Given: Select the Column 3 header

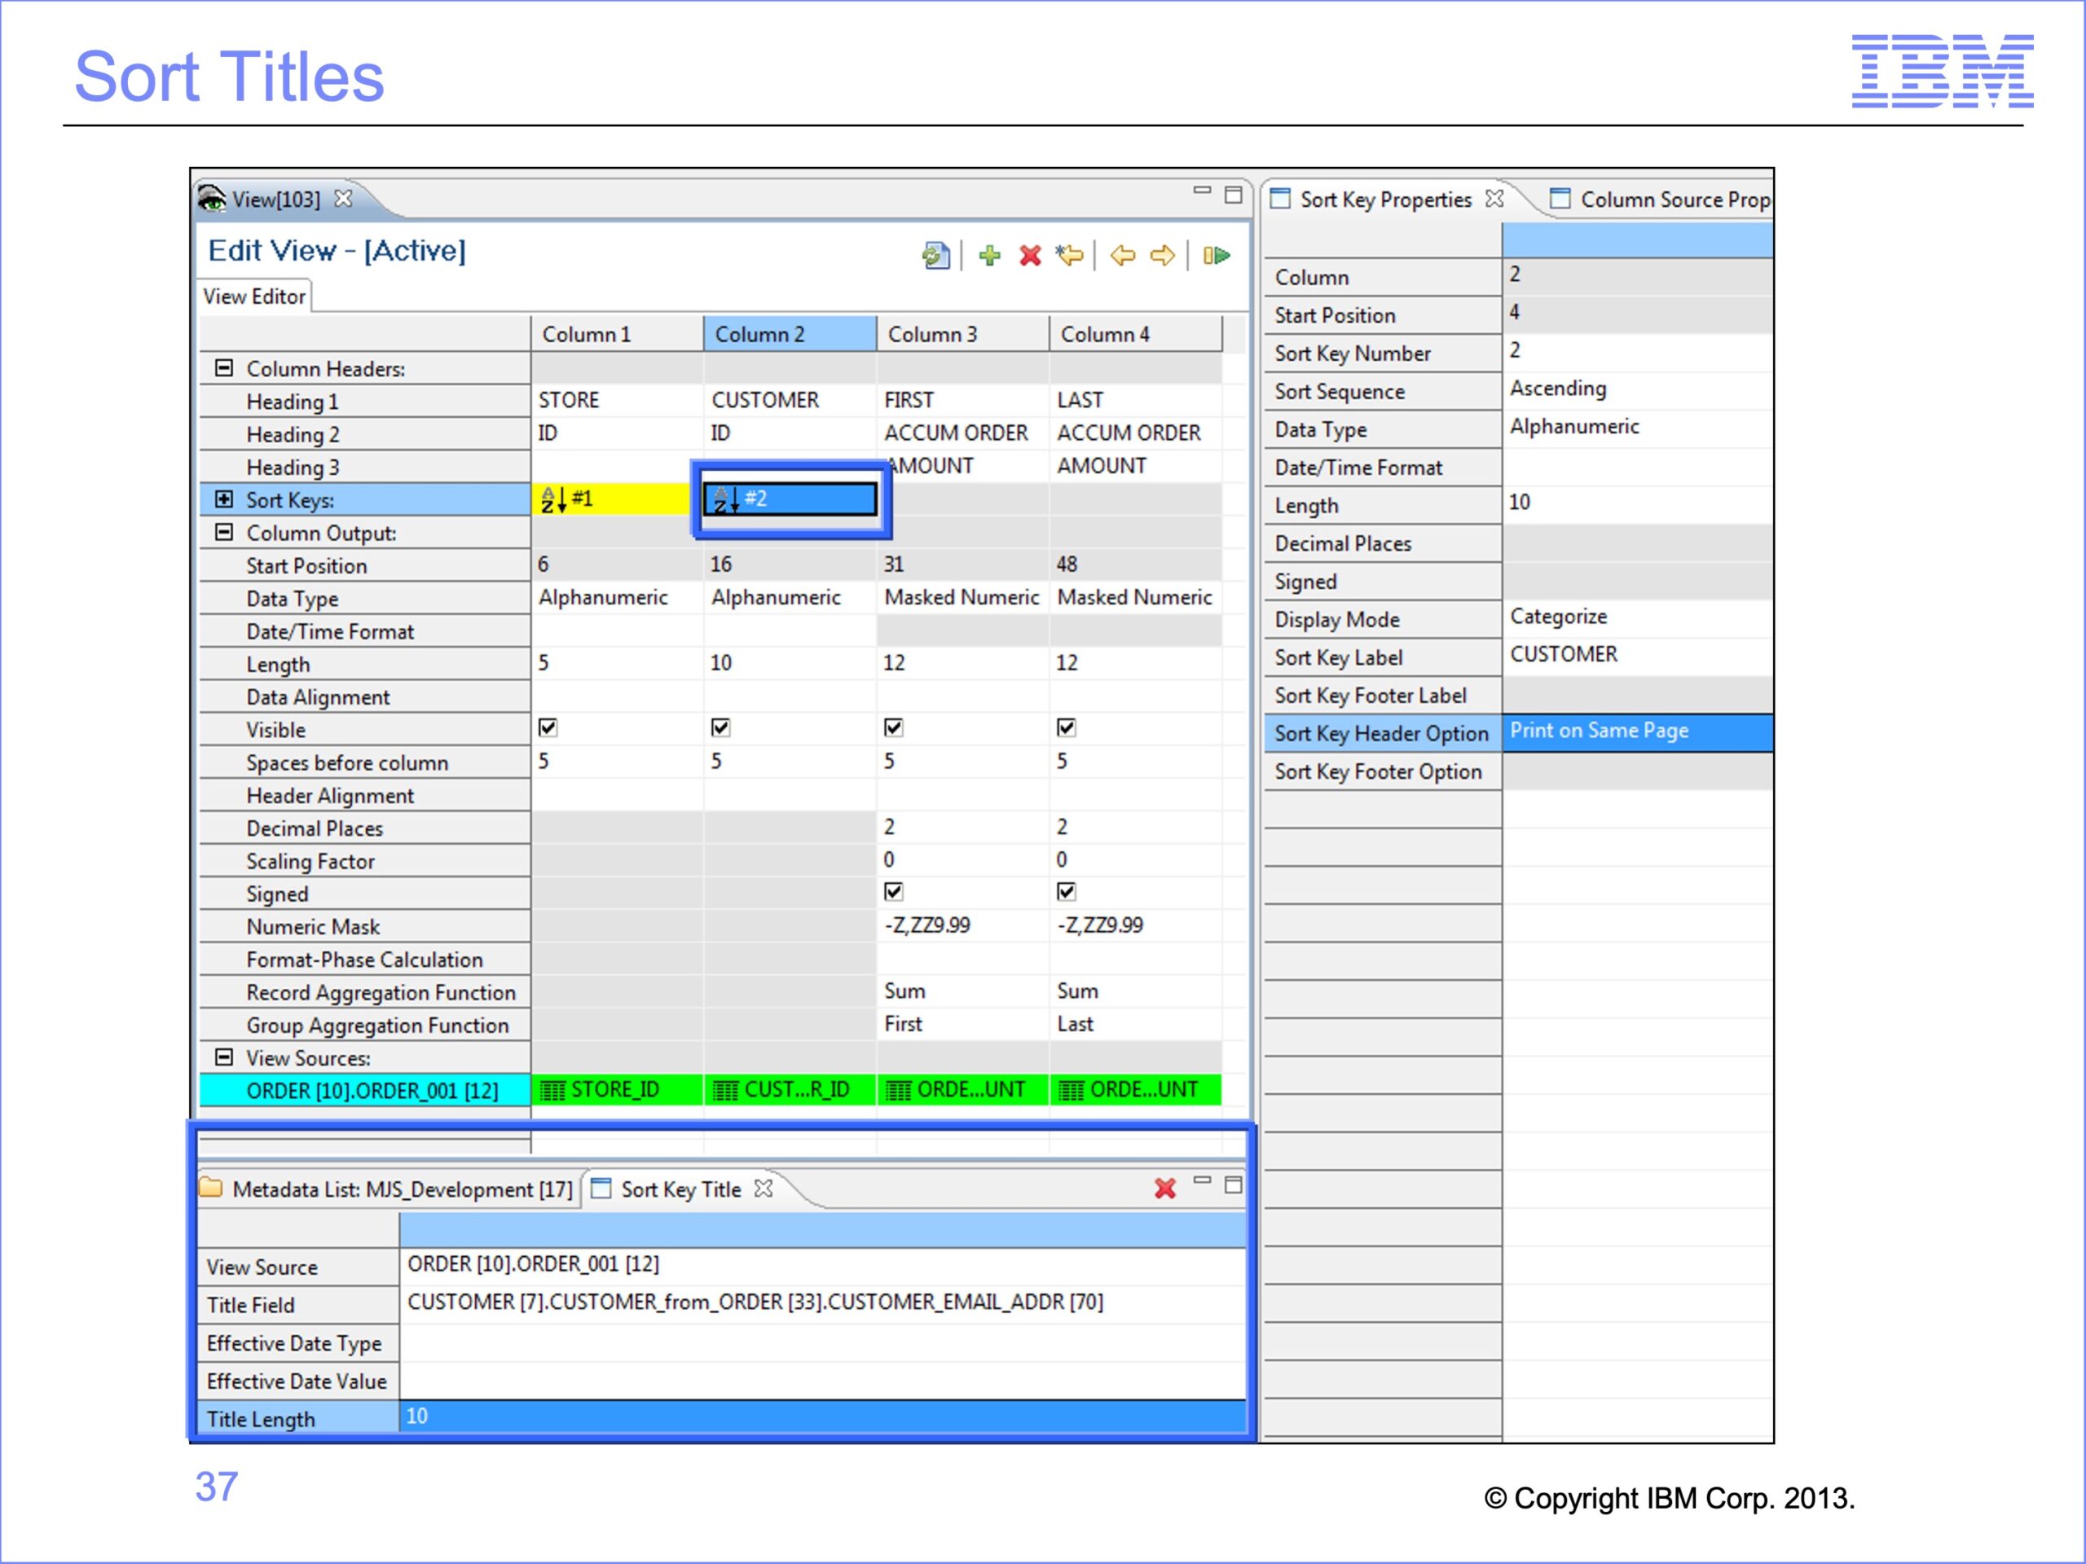Looking at the screenshot, I should tap(963, 334).
